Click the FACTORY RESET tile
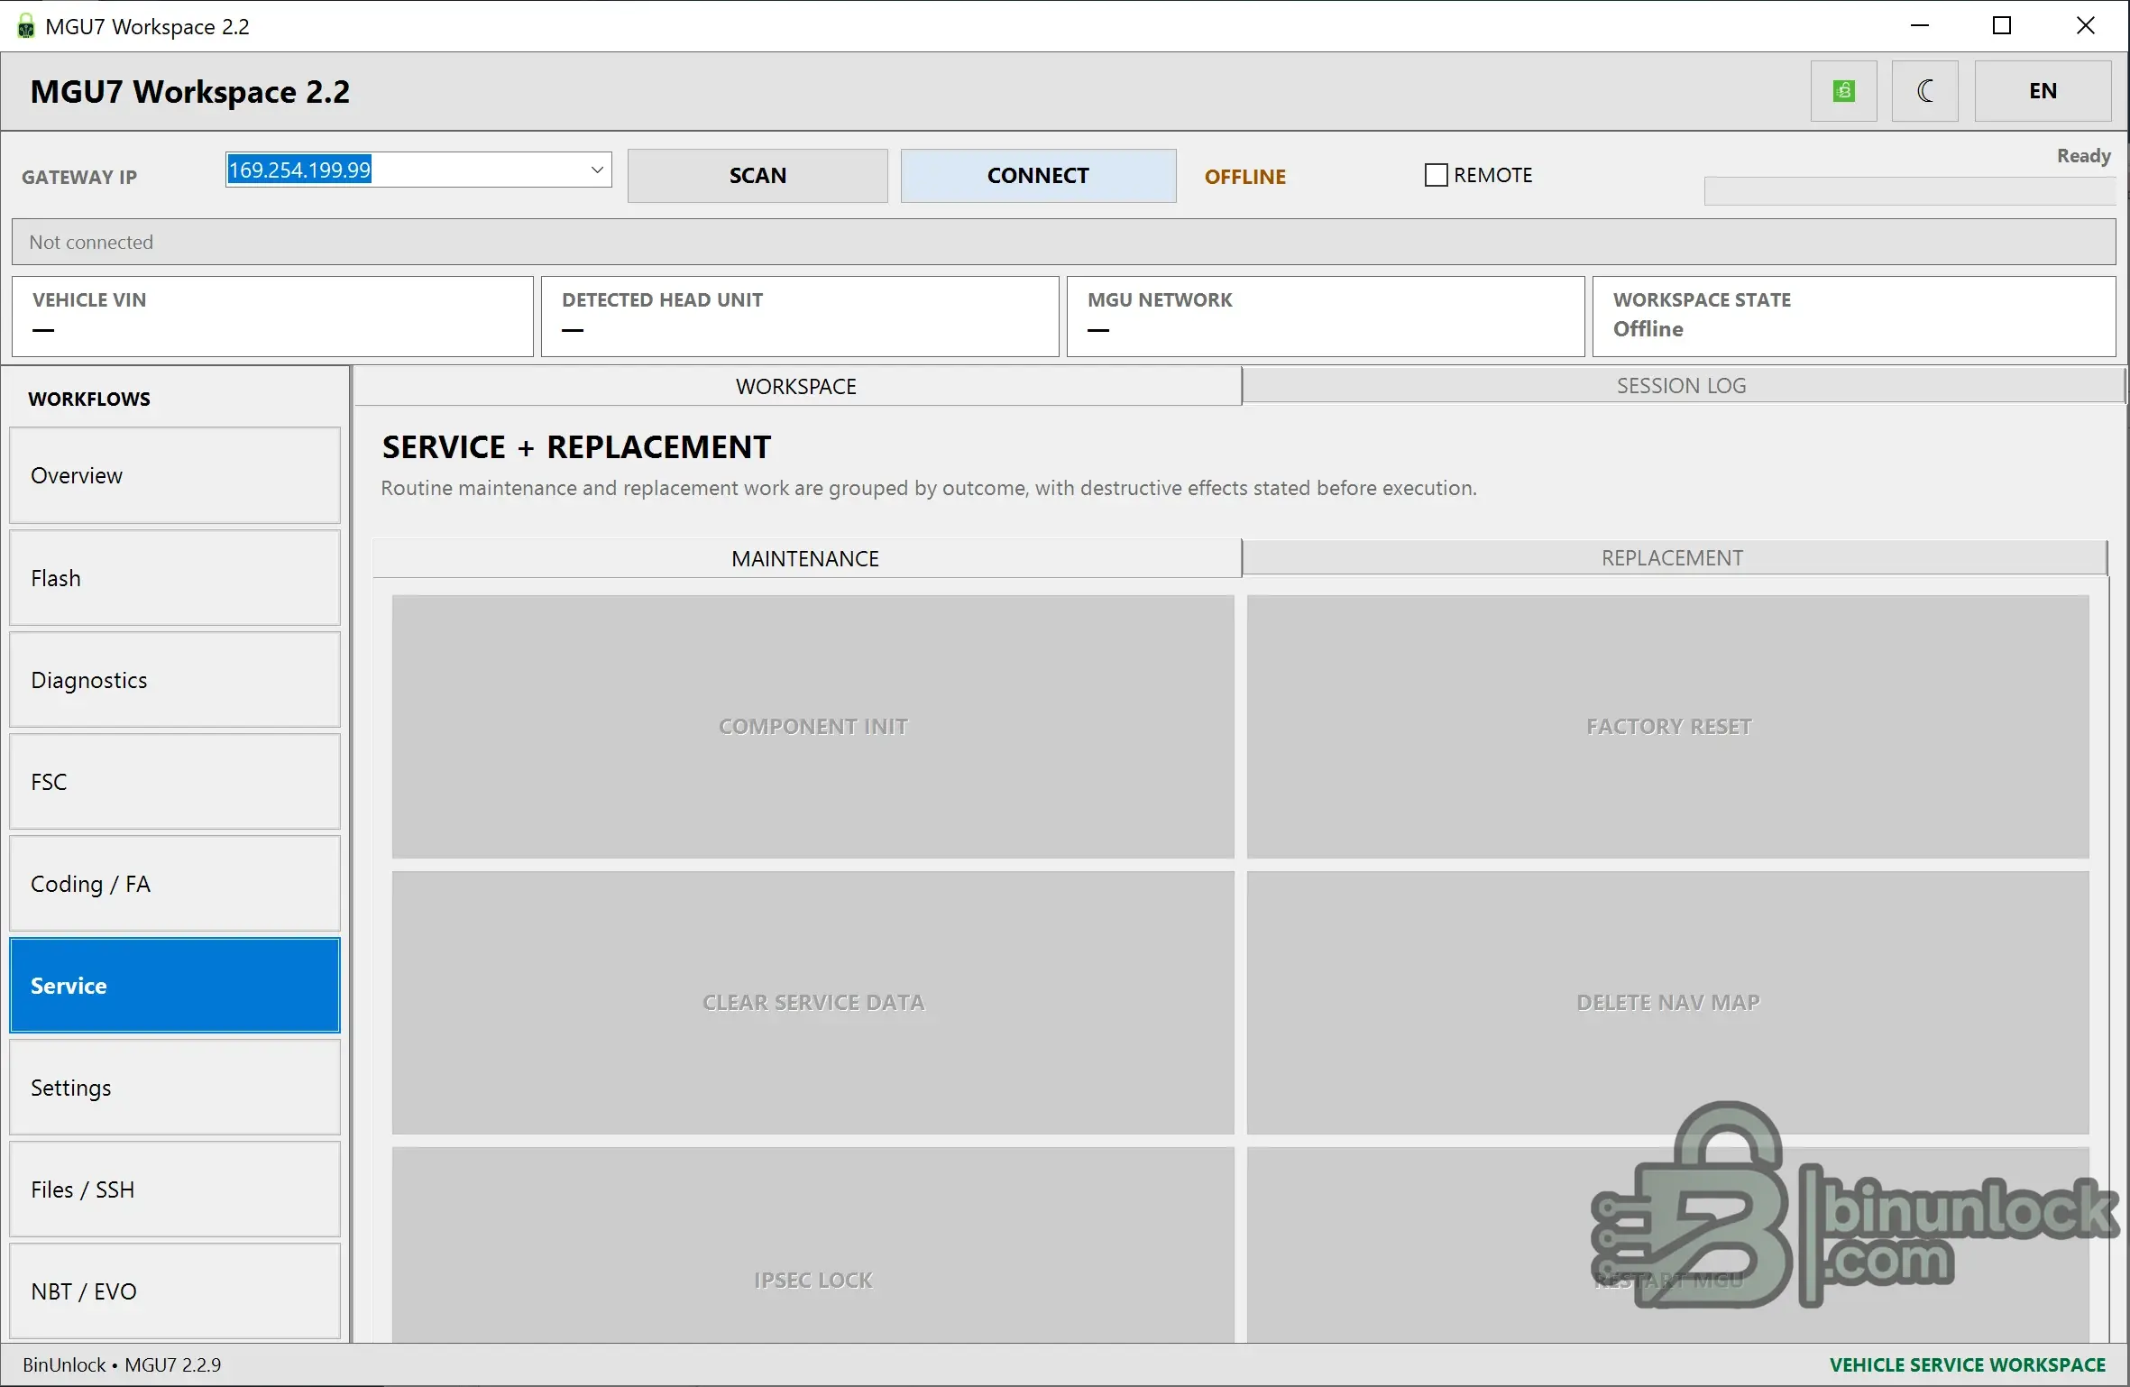 [1668, 727]
